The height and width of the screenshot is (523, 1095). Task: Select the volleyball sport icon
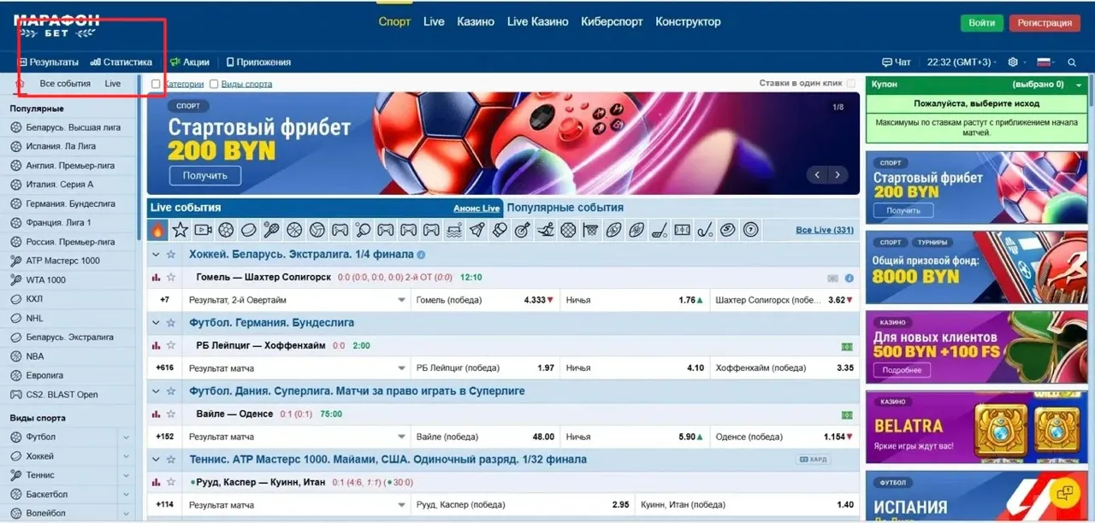[x=317, y=230]
